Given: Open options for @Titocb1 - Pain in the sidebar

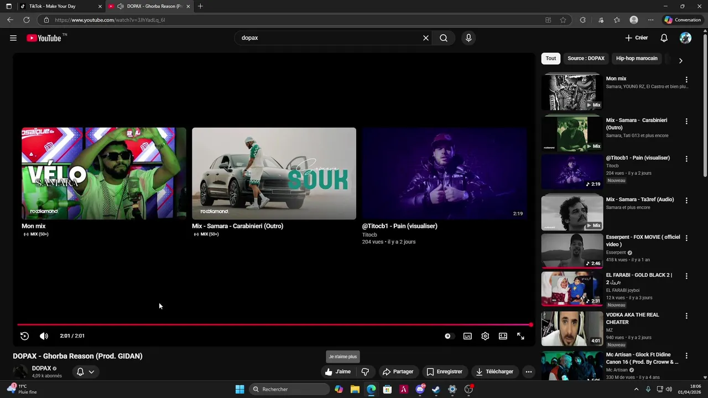Looking at the screenshot, I should [686, 159].
